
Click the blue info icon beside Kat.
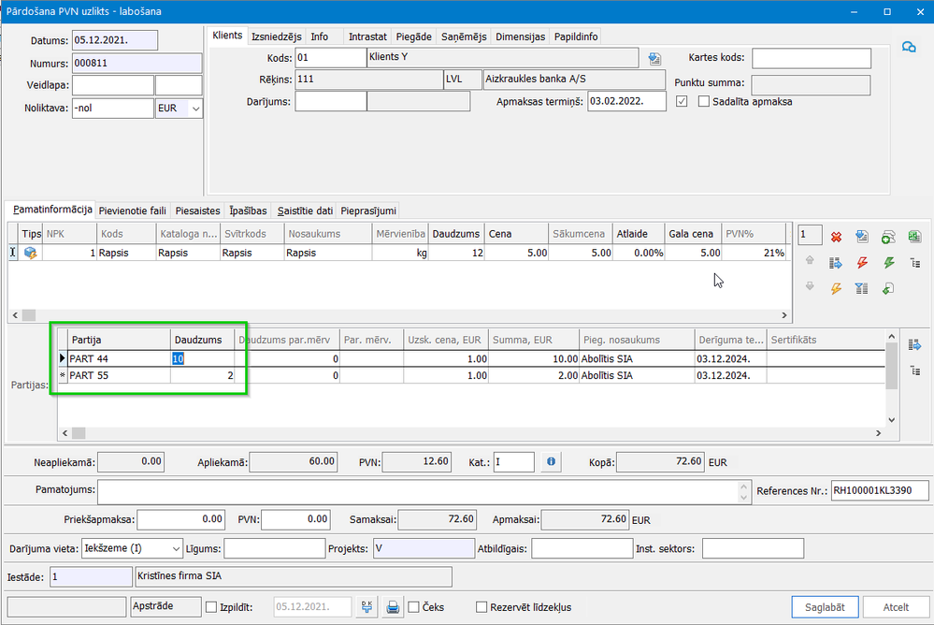(552, 461)
